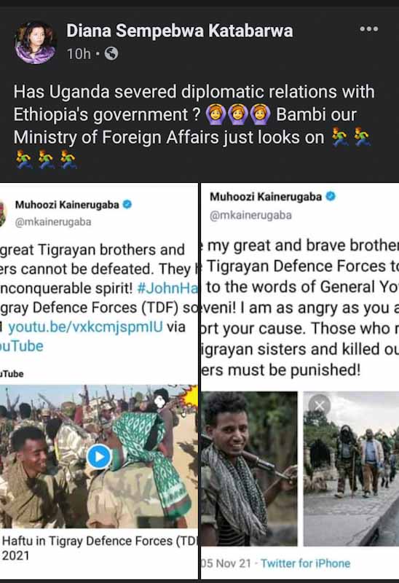Open Diana Sempebwa Katabarwa's profile name
The image size is (399, 583).
click(x=180, y=31)
